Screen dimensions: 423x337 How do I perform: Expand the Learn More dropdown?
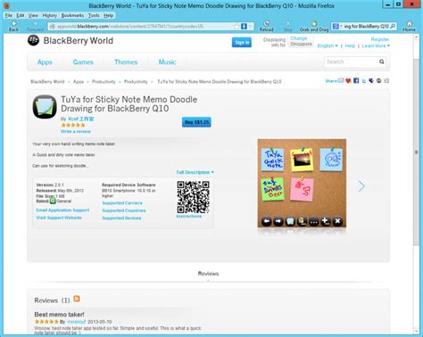pos(376,45)
